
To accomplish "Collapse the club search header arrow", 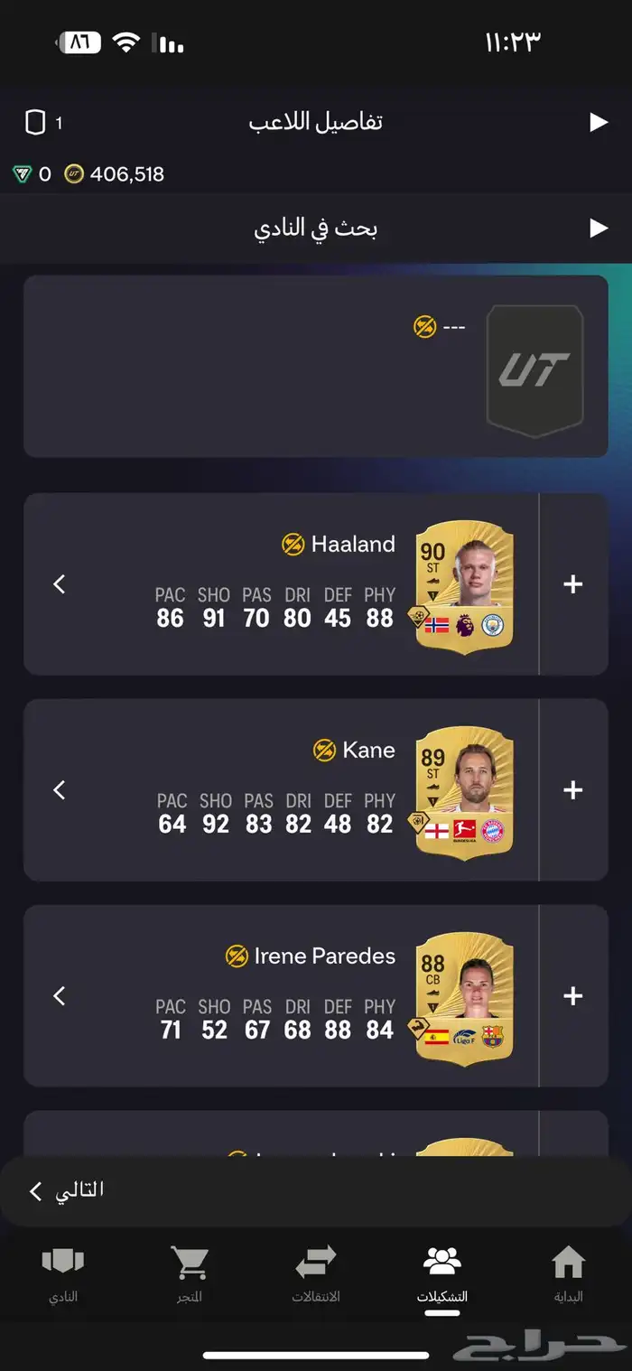I will (599, 228).
